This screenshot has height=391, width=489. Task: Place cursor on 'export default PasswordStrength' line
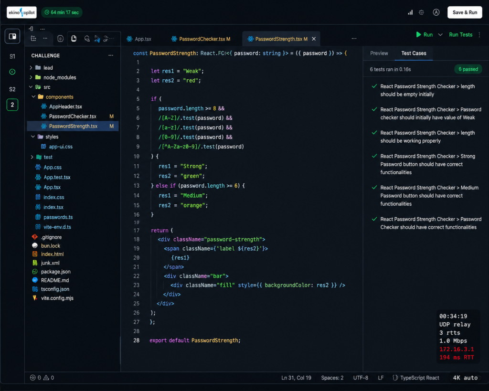click(195, 340)
